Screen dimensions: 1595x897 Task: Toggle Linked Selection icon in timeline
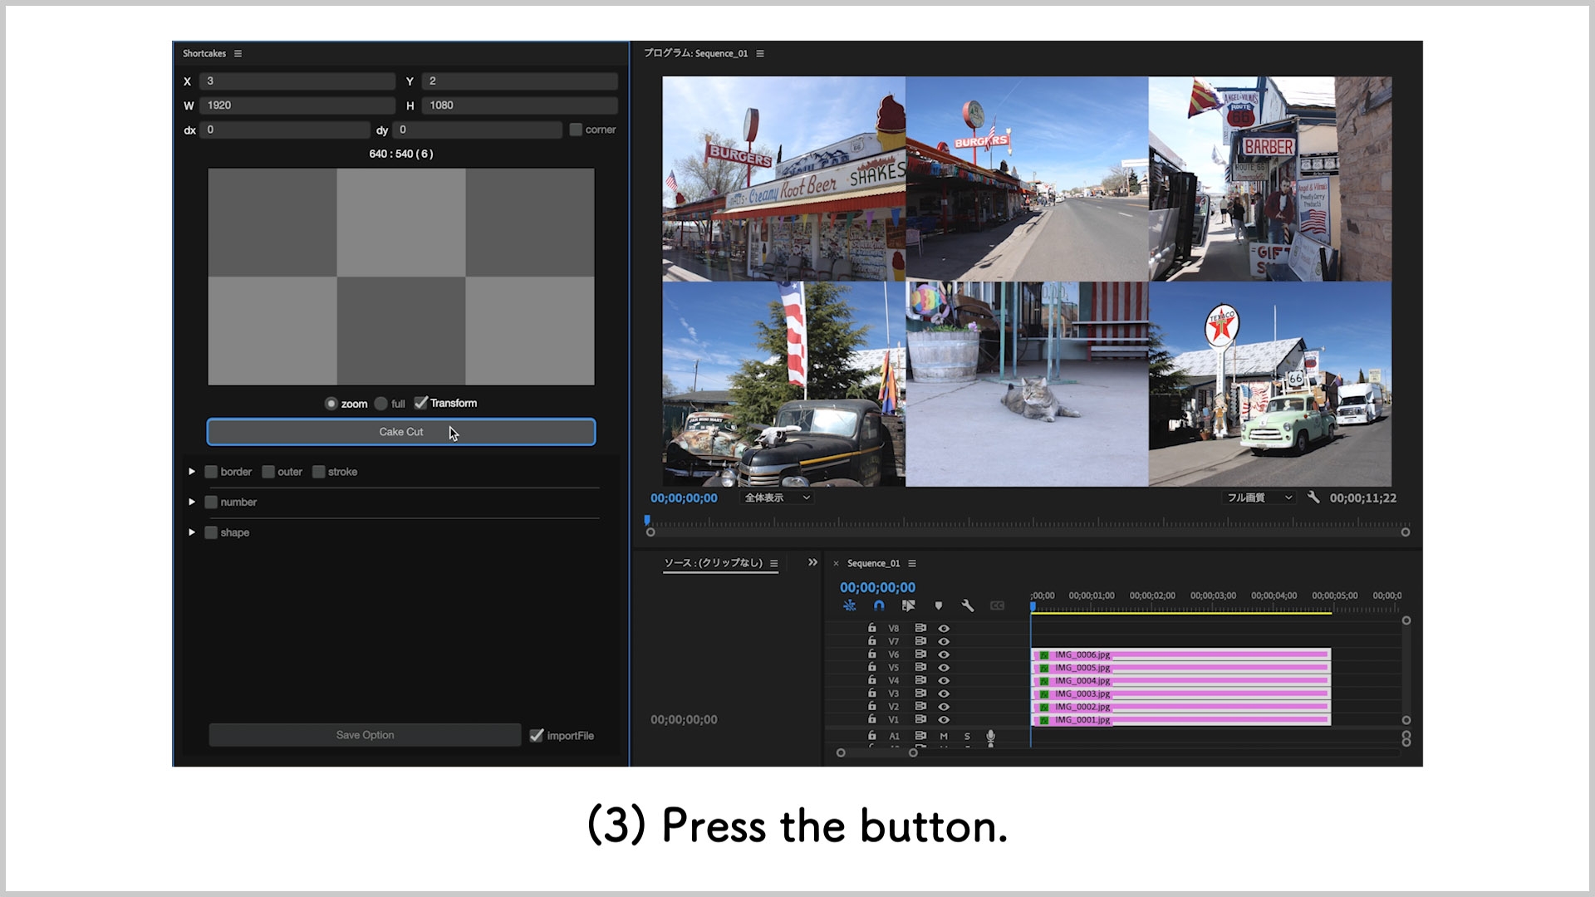click(x=909, y=605)
